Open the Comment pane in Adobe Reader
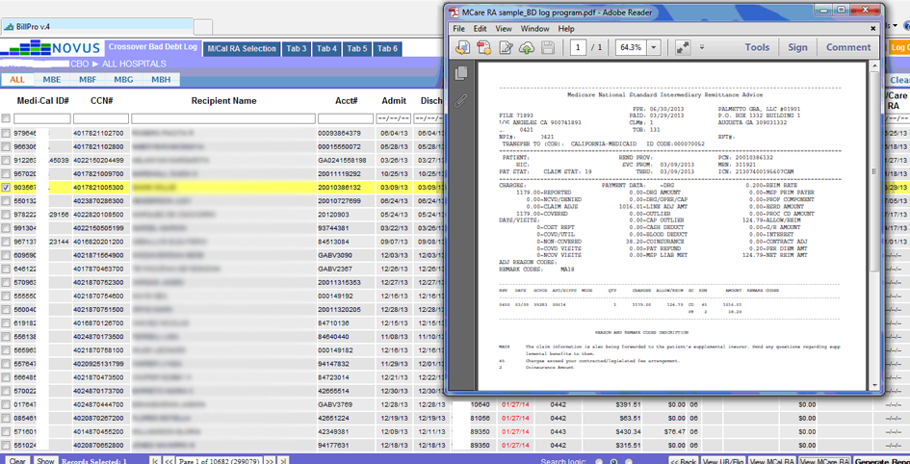 [x=848, y=47]
